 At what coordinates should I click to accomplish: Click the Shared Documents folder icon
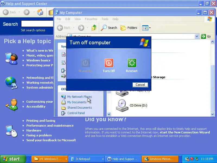tap(63, 108)
